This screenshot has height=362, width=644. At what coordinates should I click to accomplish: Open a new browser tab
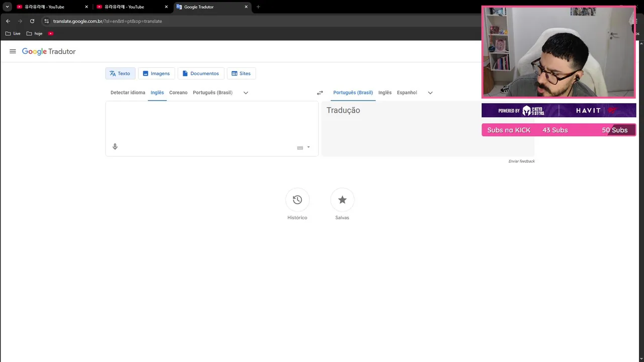point(258,7)
